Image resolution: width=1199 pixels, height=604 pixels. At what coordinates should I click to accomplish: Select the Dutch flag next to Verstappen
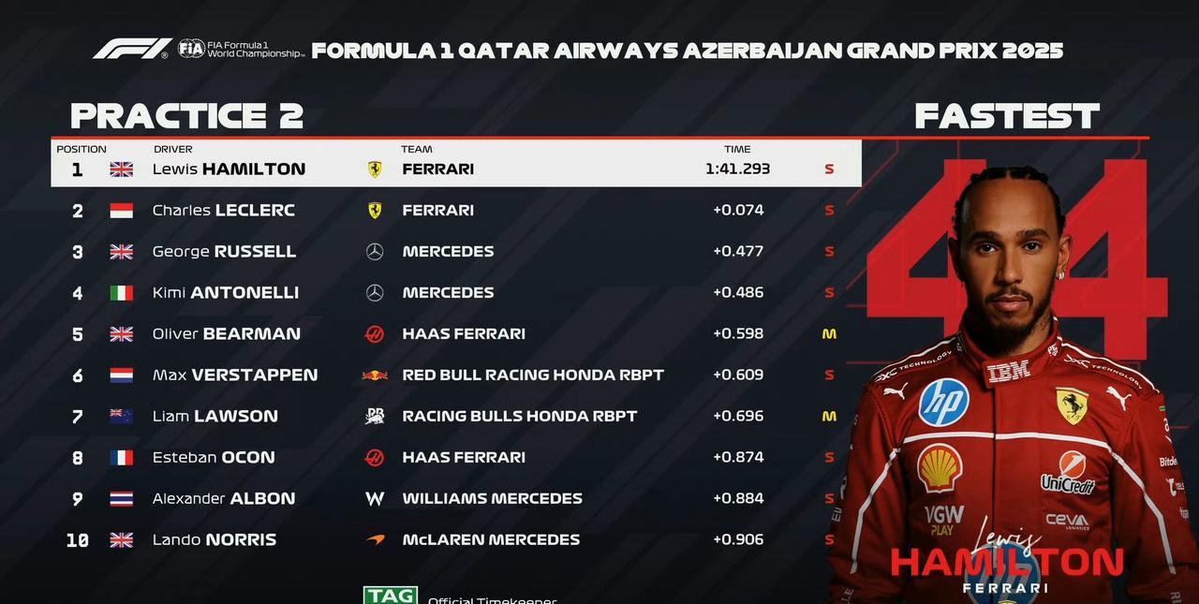coord(122,376)
